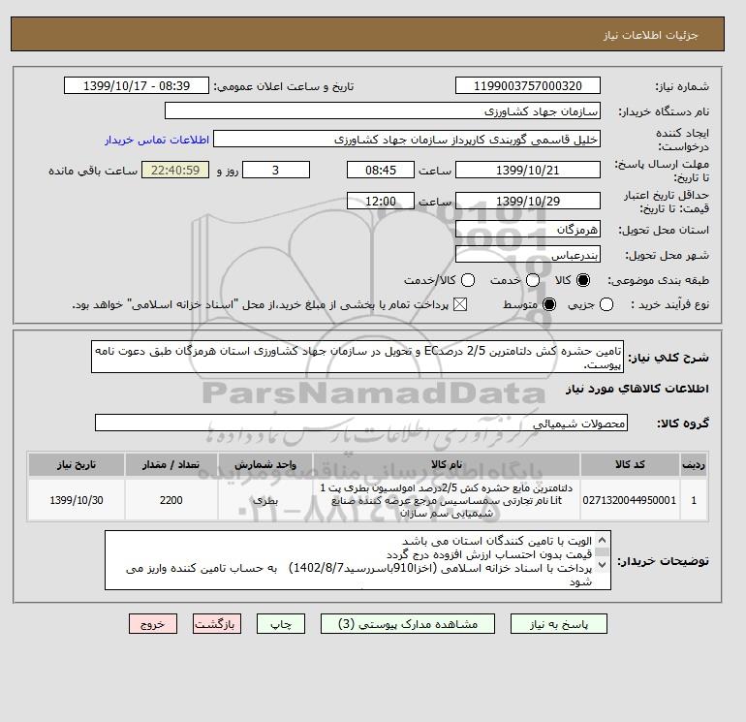Viewport: 746px width, 722px height.
Task: Click the تاریخ نیاز column header
Action: tap(77, 464)
